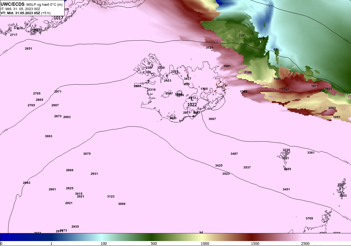Click the 2901 value

coord(52,189)
